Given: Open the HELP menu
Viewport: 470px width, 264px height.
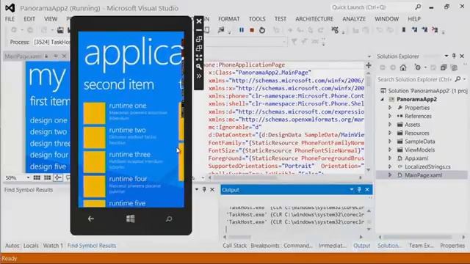Looking at the screenshot, I should point(414,19).
